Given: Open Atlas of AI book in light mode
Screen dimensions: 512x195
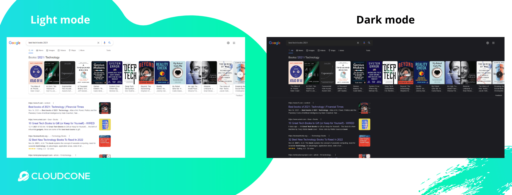Looking at the screenshot, I should tap(36, 77).
